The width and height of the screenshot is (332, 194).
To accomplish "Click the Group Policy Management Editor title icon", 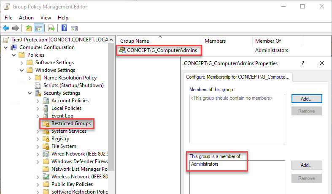I will [x=7, y=7].
